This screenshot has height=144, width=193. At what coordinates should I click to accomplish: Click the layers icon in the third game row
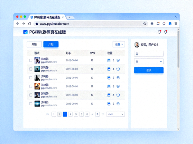(x=118, y=78)
